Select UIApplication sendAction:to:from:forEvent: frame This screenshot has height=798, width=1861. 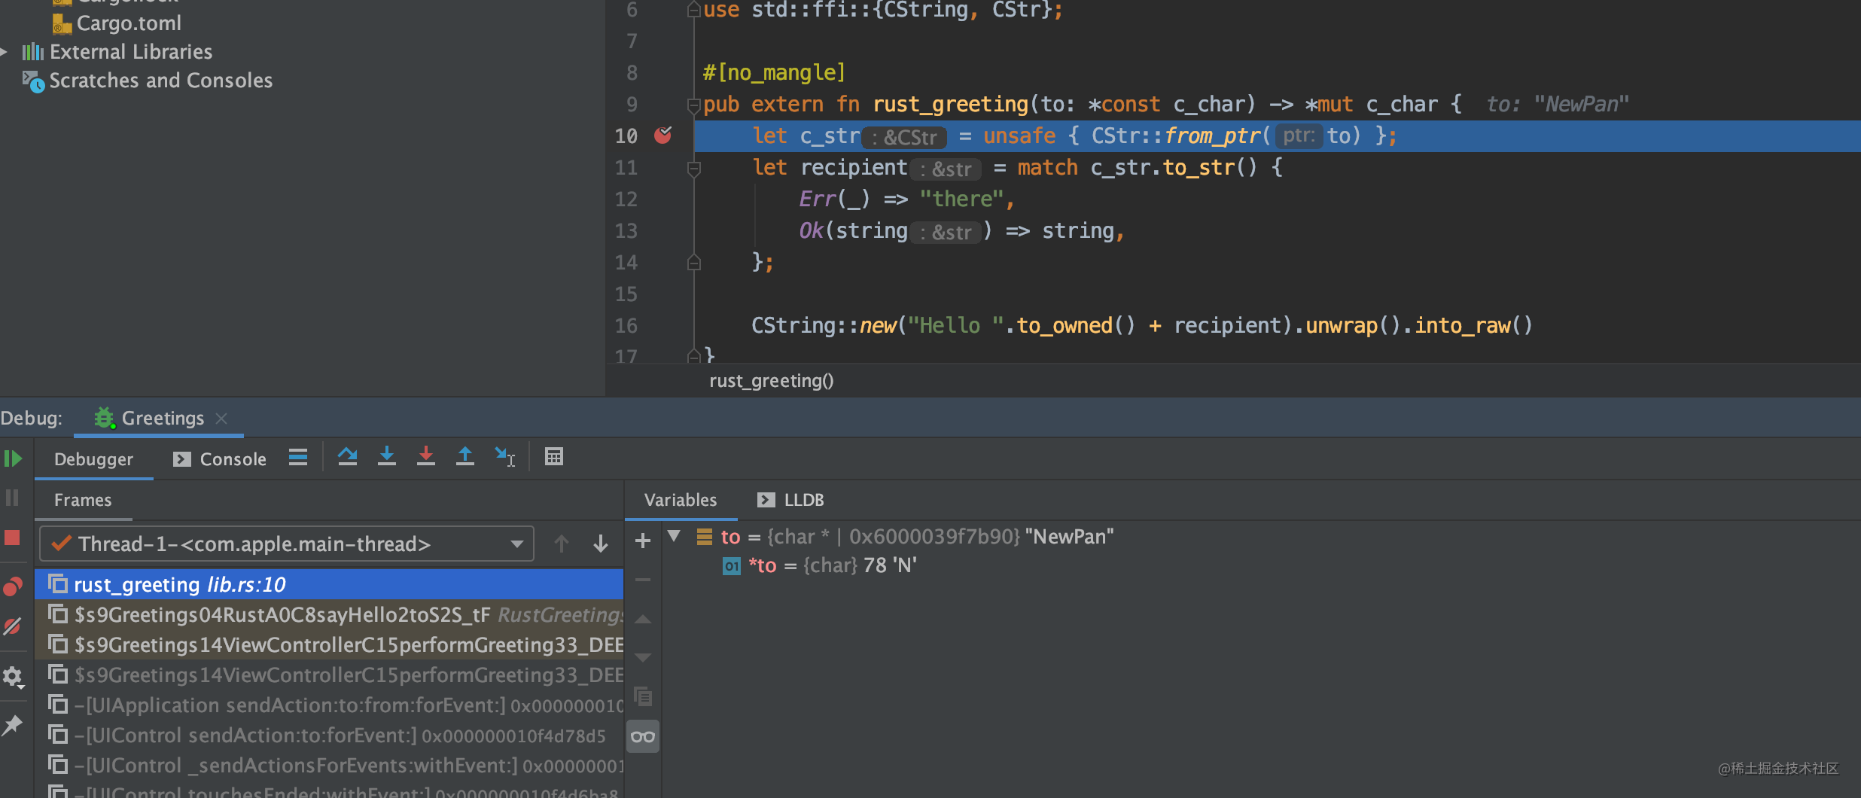[x=329, y=705]
